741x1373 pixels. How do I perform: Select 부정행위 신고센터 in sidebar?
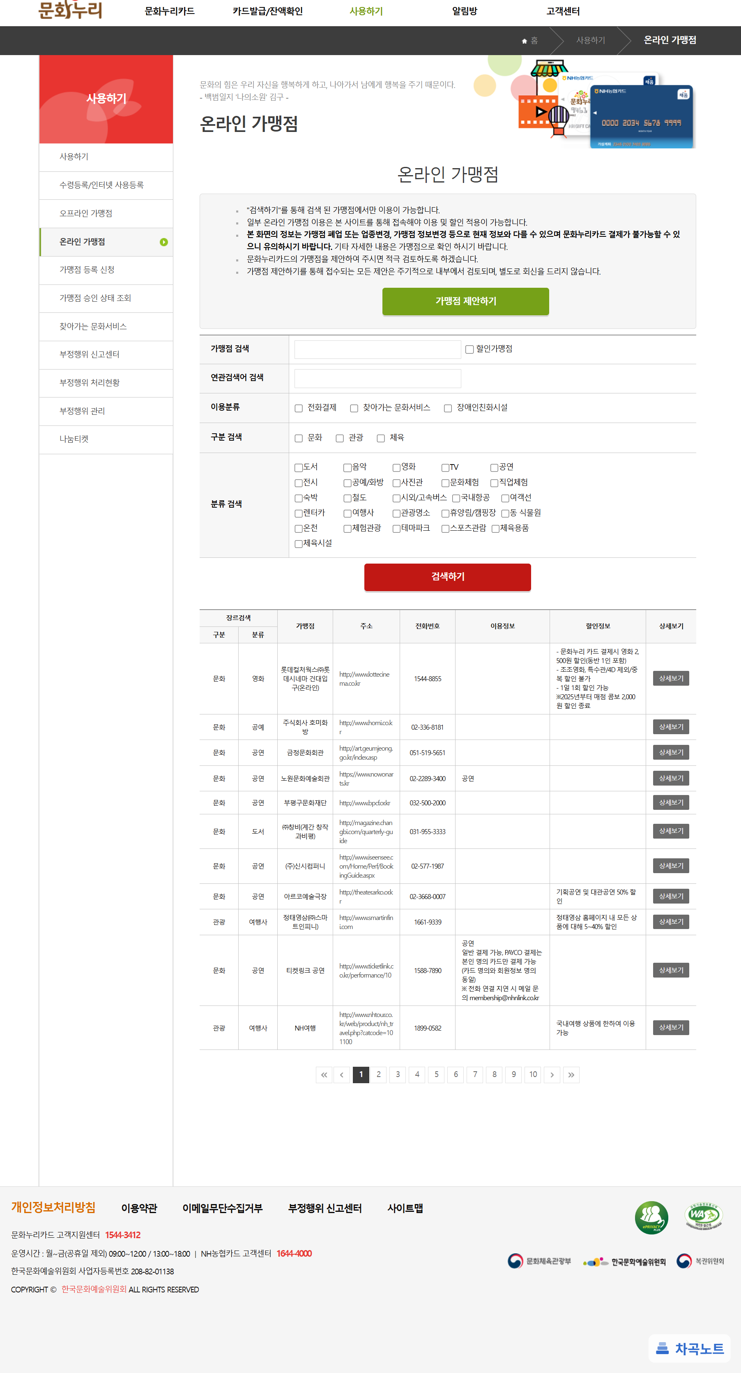tap(106, 355)
